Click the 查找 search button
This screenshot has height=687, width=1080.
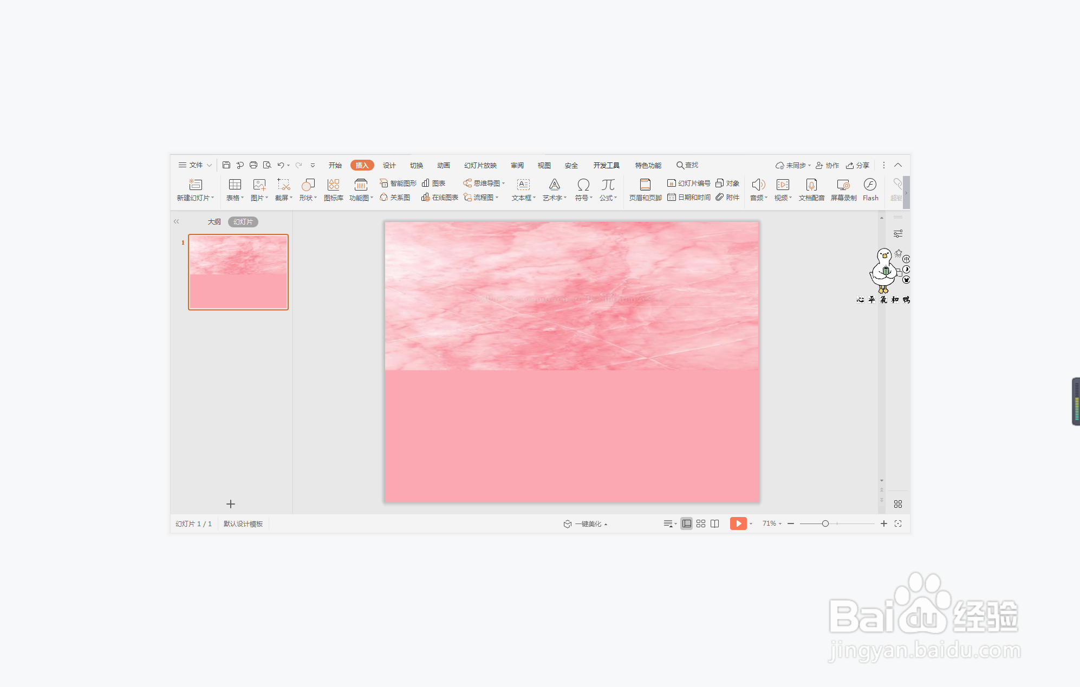687,165
